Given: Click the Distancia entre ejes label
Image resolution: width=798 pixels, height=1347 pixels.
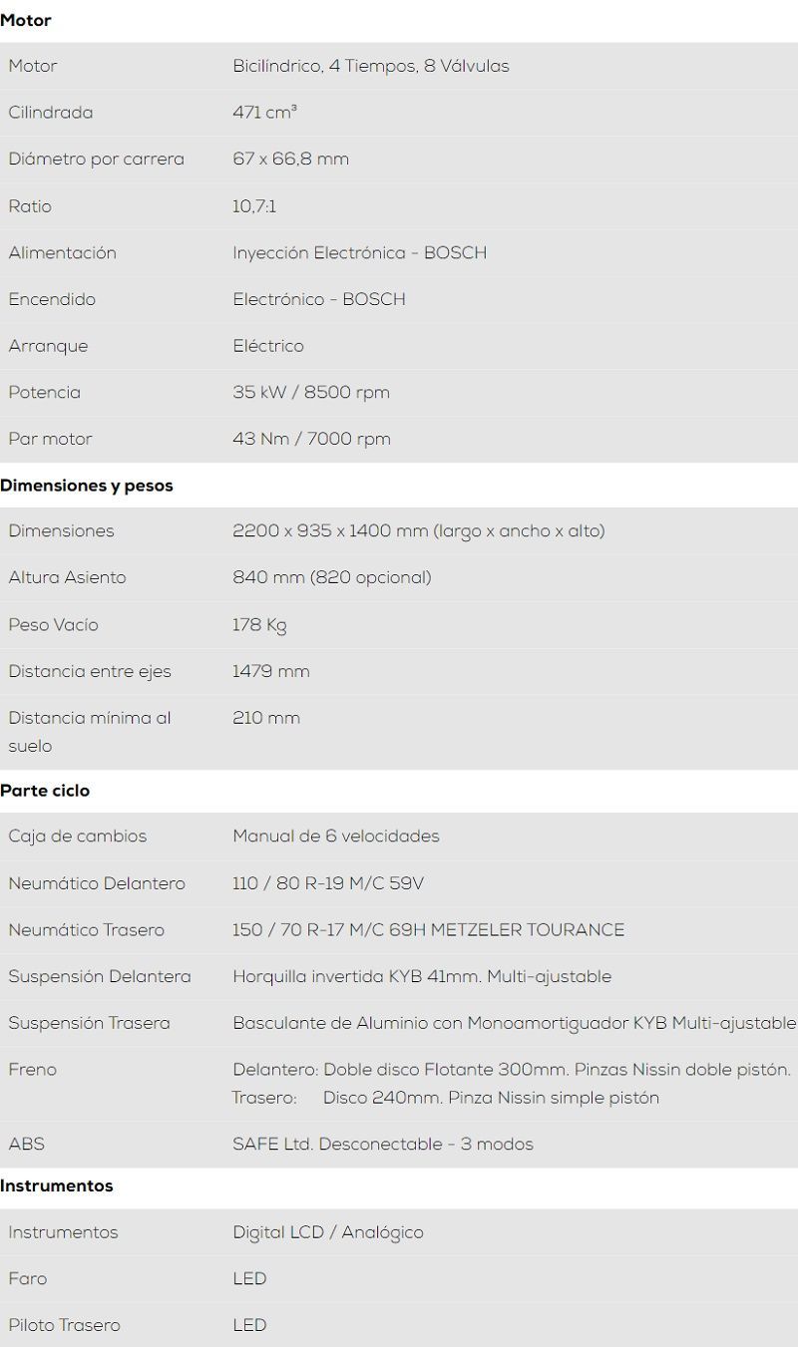Looking at the screenshot, I should coord(90,672).
